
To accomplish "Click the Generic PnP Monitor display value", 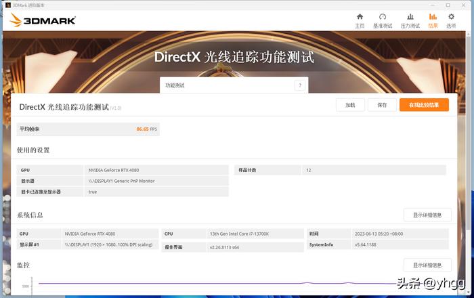I will coord(121,181).
